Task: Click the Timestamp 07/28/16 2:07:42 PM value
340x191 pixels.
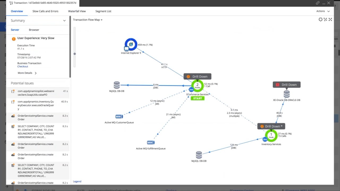Action: coord(29,58)
